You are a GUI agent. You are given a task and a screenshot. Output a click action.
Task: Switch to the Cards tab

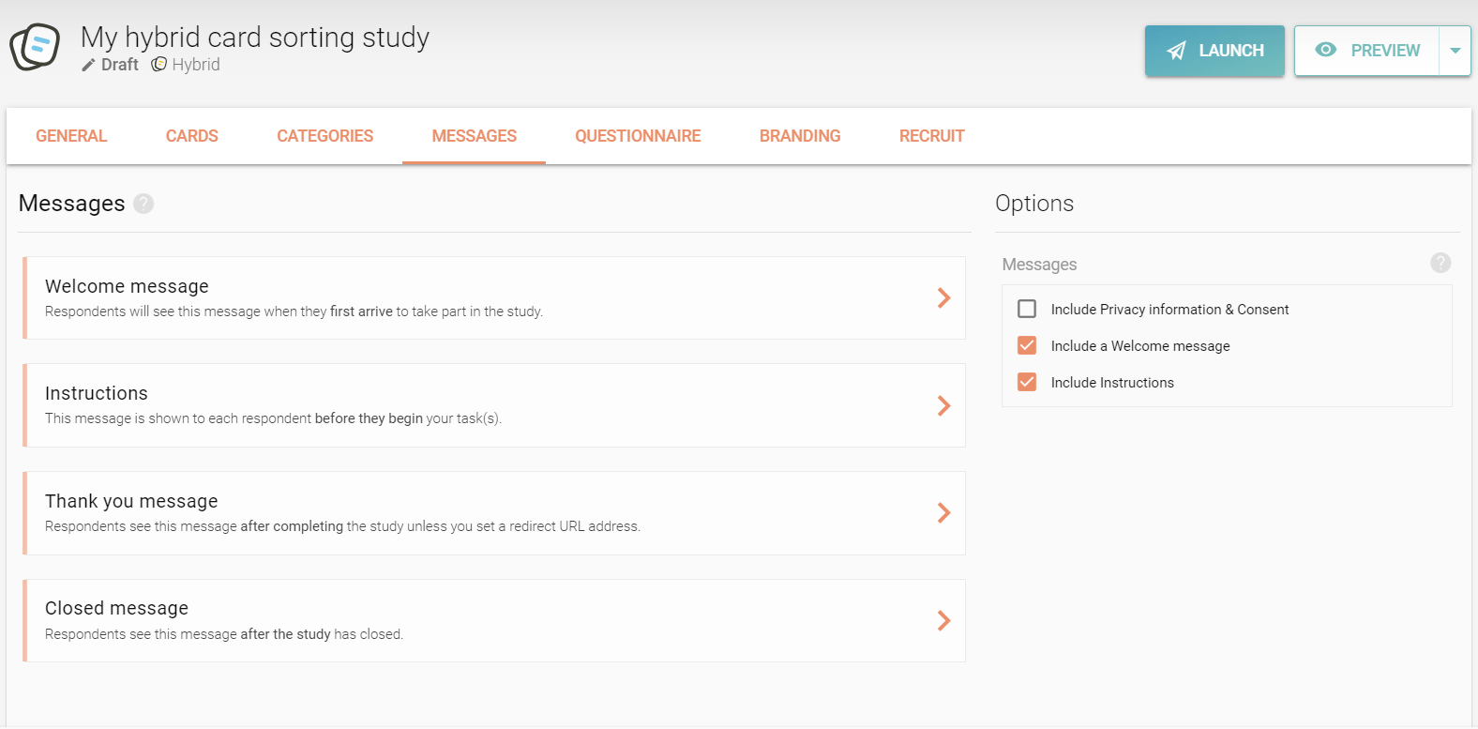[x=191, y=136]
